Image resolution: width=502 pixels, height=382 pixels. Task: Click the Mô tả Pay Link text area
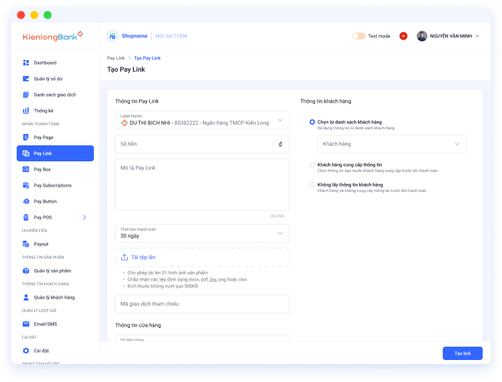click(202, 185)
